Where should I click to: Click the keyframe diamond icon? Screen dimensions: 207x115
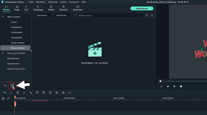pos(57,93)
